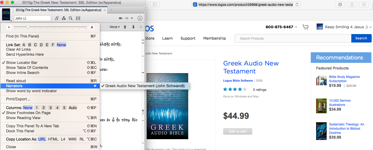Click Safari share button
Viewport: 373px width, 150px height.
coord(352,4)
